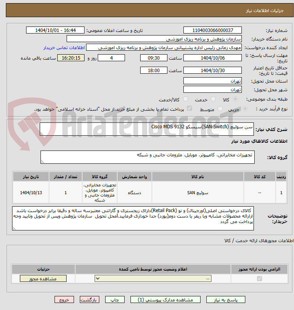294x310 pixels.
Task: Toggle the Islamic treasury payment checkbox
Action: coord(189,108)
